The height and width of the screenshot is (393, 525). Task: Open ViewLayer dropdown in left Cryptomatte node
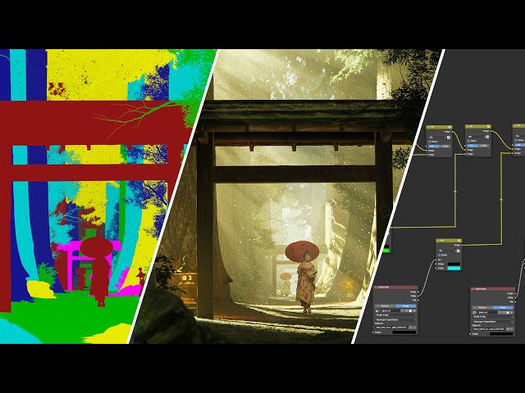point(395,320)
